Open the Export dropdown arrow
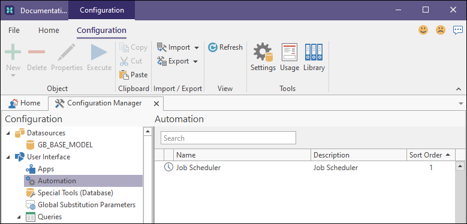Image resolution: width=467 pixels, height=224 pixels. 195,62
